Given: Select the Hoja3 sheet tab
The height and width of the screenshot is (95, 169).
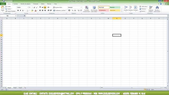Looking at the screenshot, I should [20, 88].
